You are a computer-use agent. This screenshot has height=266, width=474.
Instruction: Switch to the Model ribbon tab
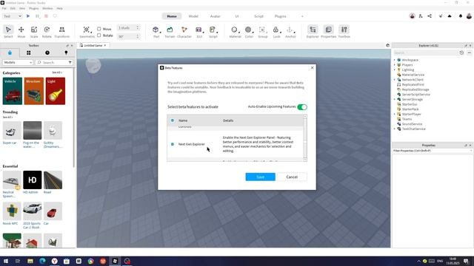pos(193,16)
